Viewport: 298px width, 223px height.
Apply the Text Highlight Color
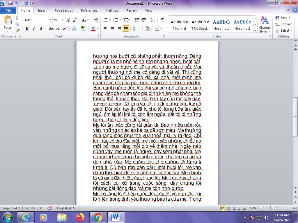click(83, 28)
